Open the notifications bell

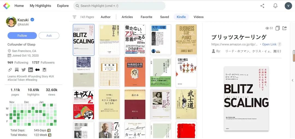[275, 6]
